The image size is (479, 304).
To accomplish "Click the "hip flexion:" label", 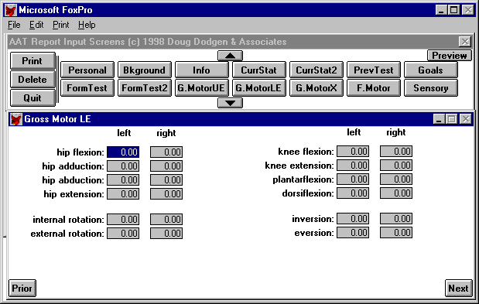I will point(80,152).
